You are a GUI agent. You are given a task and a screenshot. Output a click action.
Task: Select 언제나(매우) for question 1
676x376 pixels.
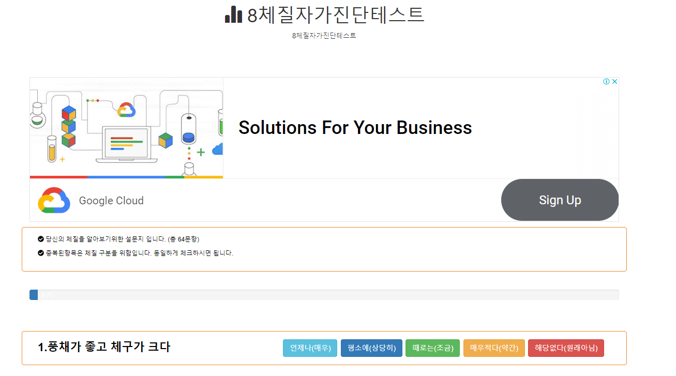310,348
